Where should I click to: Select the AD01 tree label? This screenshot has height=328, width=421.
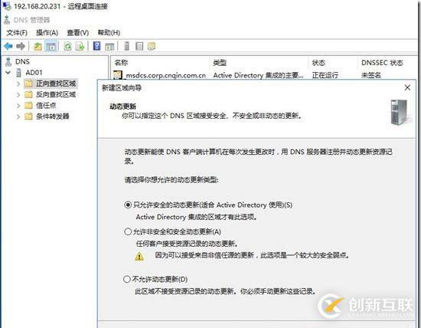click(34, 73)
